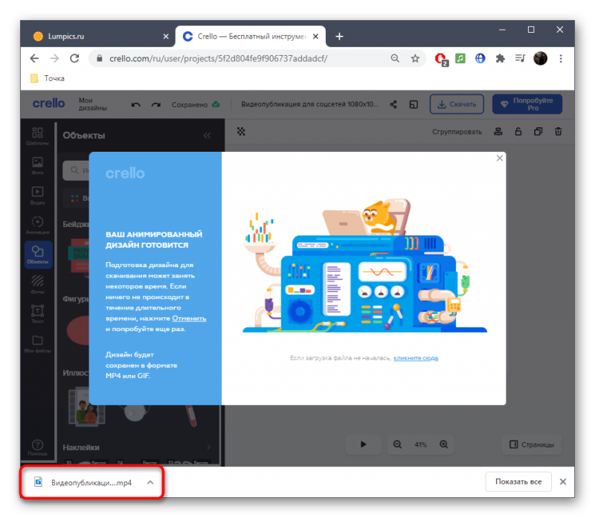Open the Шаблоны sidebar panel

pyautogui.click(x=37, y=136)
